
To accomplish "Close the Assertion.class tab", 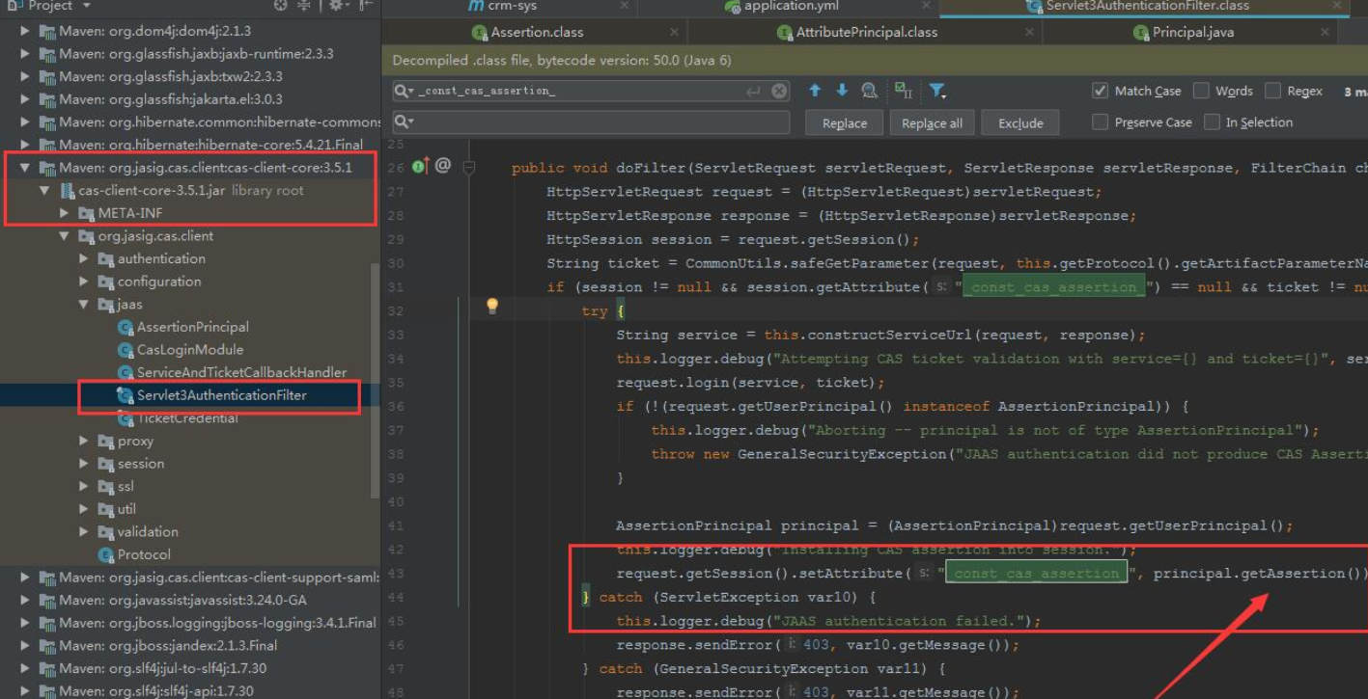I will tap(674, 32).
